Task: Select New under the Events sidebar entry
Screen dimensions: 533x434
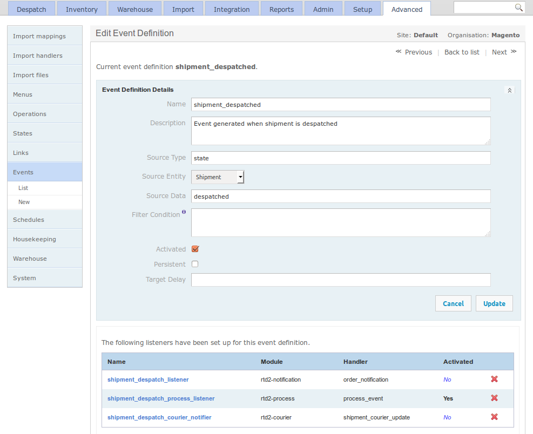Action: [x=24, y=201]
